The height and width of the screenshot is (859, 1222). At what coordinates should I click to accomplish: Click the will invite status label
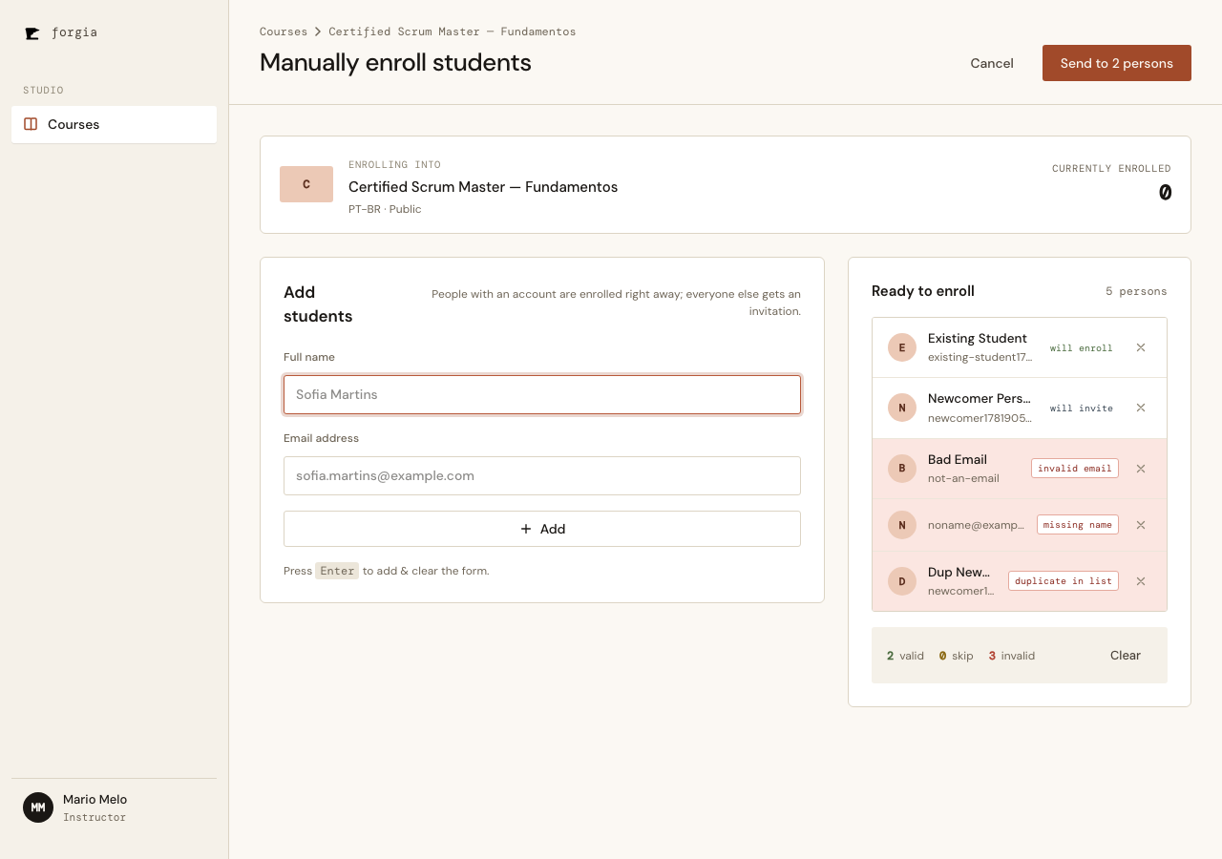tap(1082, 409)
